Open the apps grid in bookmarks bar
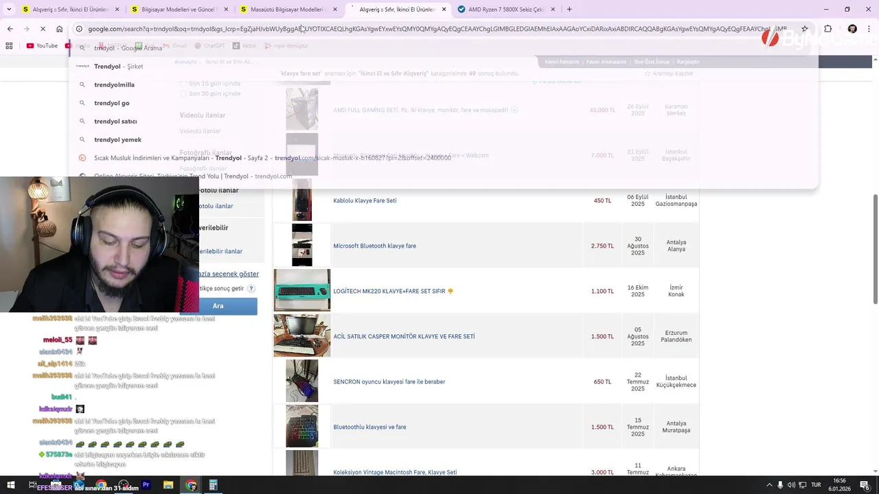Image resolution: width=879 pixels, height=494 pixels. [x=9, y=46]
